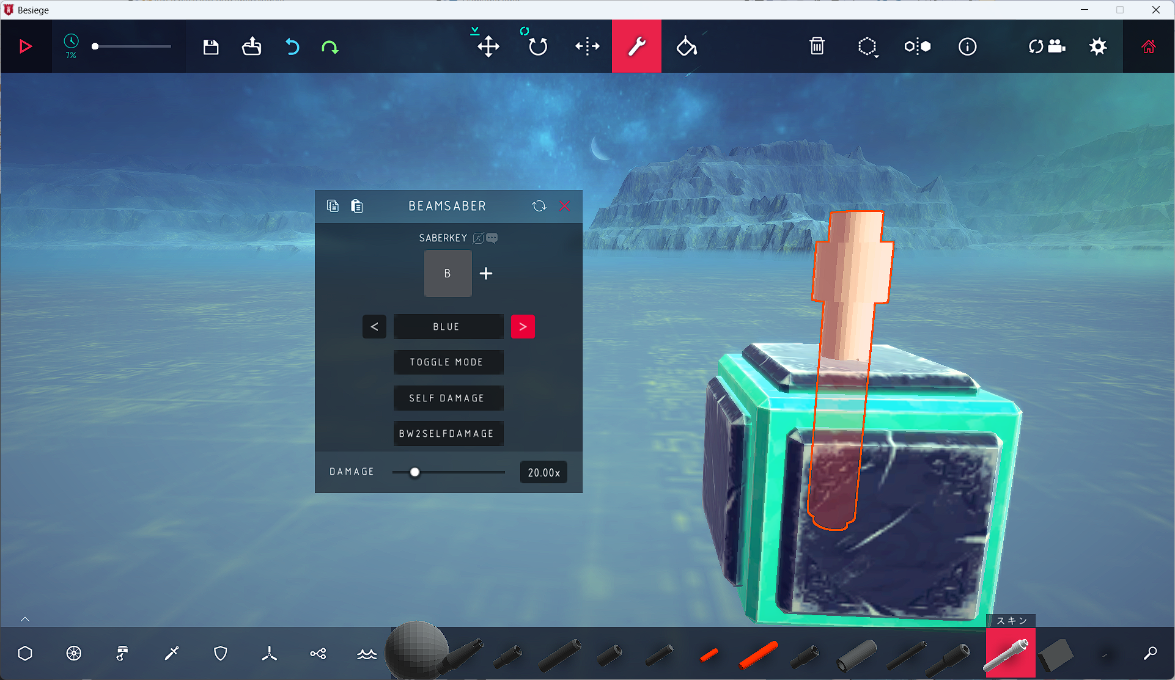Switch to previous saber color

click(x=374, y=327)
